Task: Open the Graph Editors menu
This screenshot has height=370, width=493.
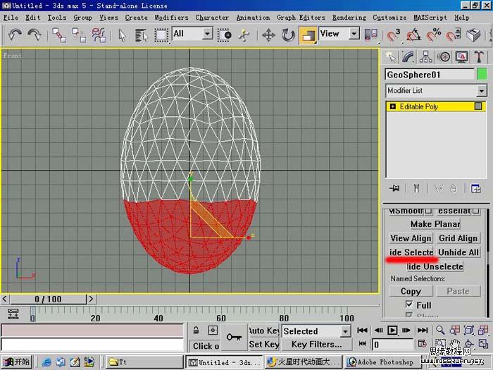Action: tap(301, 18)
